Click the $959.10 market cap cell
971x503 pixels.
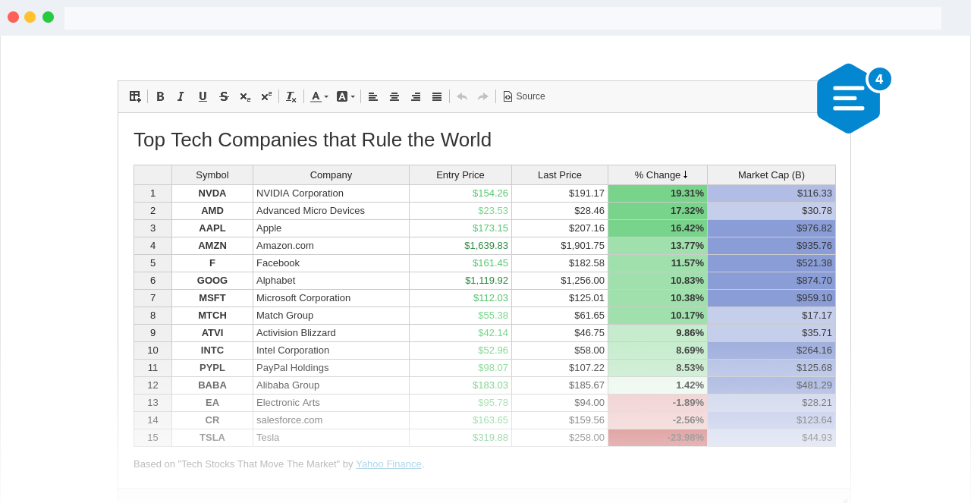point(771,298)
